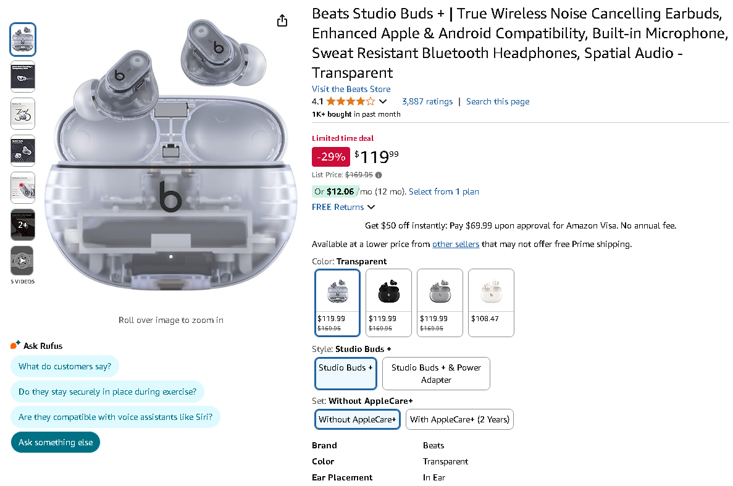Viewport: 733px width, 486px height.
Task: Expand the ratings breakdown dropdown next to 4.1
Action: pyautogui.click(x=383, y=101)
